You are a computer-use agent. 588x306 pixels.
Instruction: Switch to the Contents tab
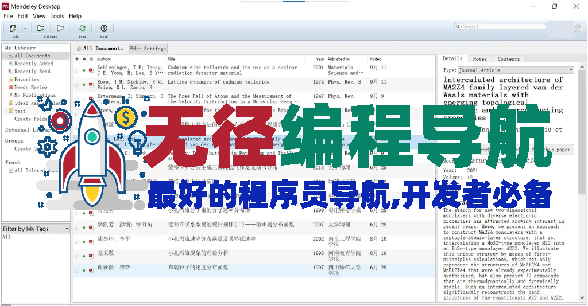tap(509, 58)
